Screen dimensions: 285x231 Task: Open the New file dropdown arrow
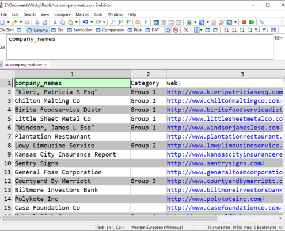click(x=8, y=22)
